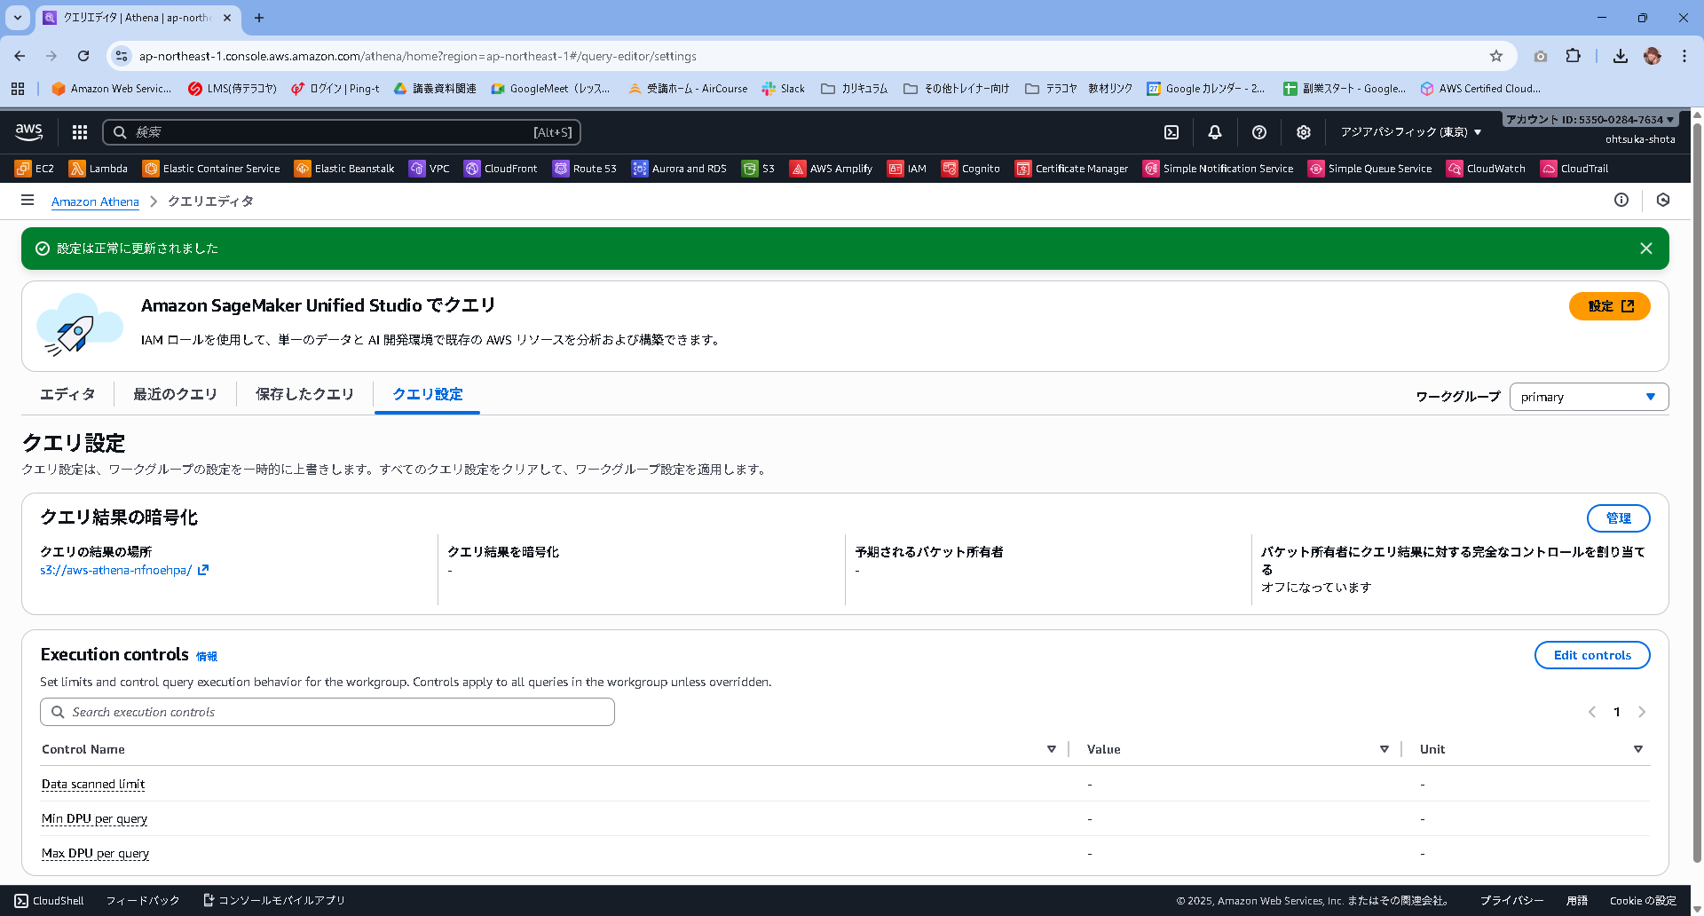Open Simple Queue Service shortcut
The width and height of the screenshot is (1704, 916).
tap(1370, 169)
